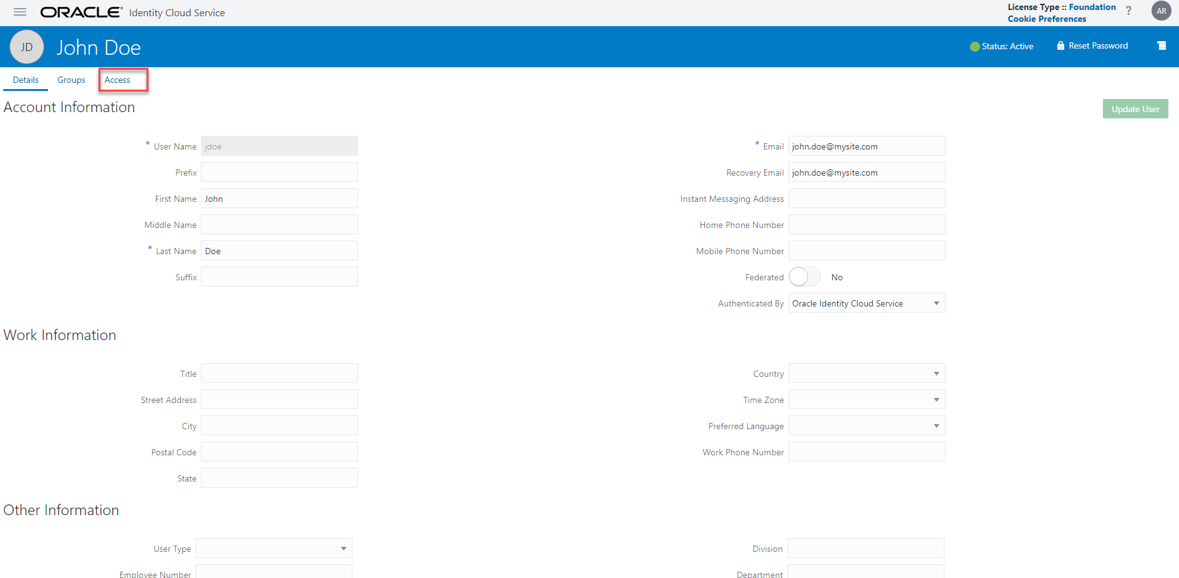Select the Details tab
The height and width of the screenshot is (578, 1179).
26,80
